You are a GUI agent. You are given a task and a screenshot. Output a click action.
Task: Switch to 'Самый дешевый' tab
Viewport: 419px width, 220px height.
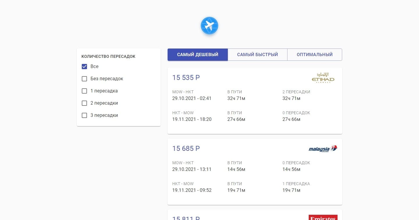[x=198, y=55]
